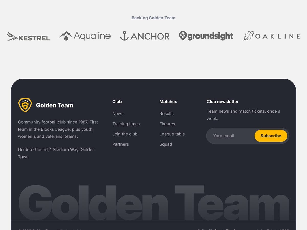Click the Club column heading
The image size is (307, 230).
point(117,102)
